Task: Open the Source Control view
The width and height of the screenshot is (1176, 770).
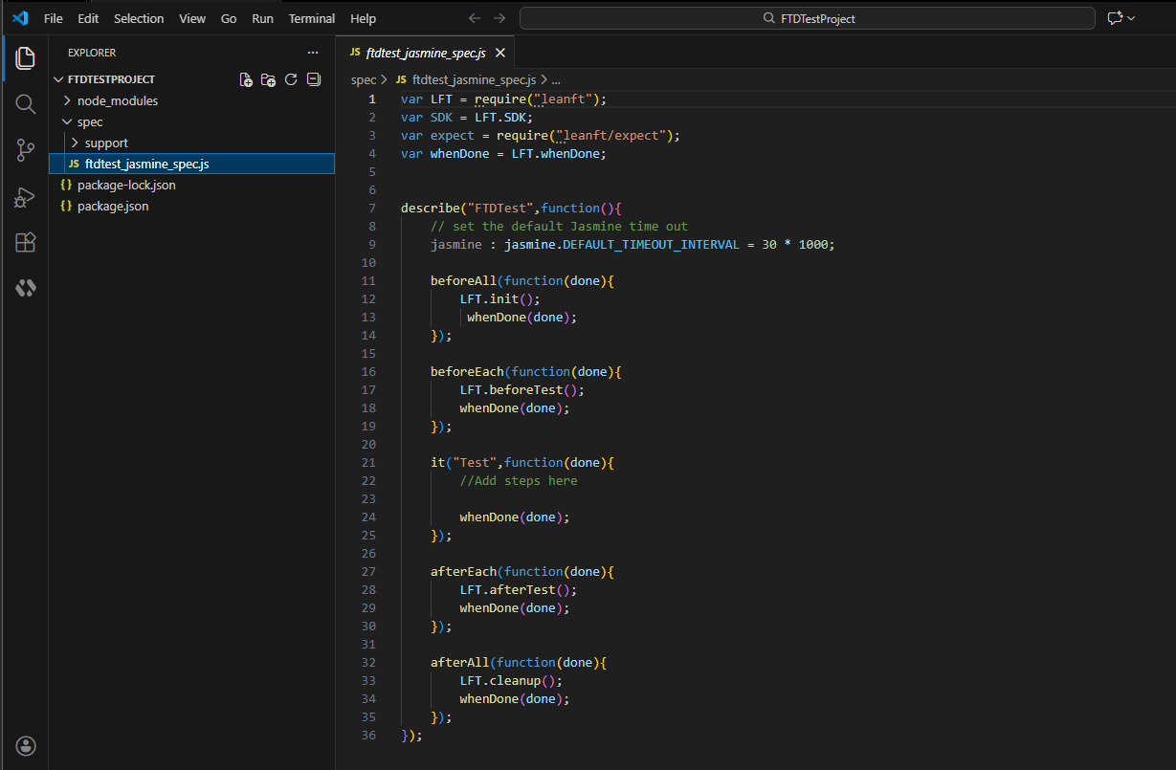Action: coord(26,150)
